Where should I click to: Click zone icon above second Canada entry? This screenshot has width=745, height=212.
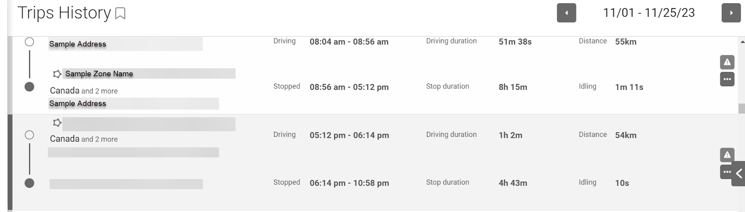click(x=57, y=123)
